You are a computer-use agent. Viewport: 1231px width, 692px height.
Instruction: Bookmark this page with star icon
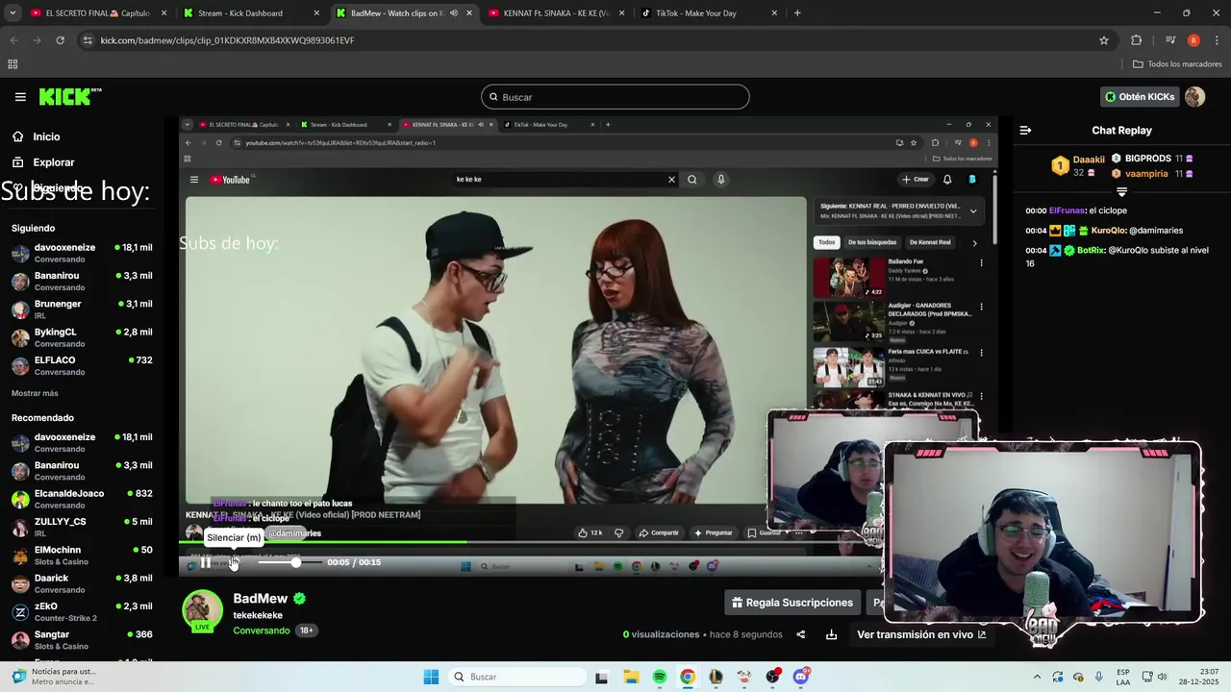click(x=1104, y=40)
